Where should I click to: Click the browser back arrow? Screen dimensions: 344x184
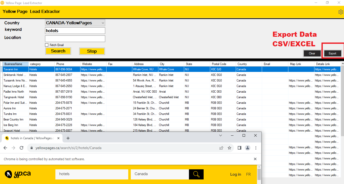click(x=5, y=148)
